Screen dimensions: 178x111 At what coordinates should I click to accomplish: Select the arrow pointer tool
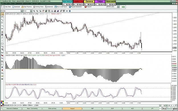coord(2,14)
